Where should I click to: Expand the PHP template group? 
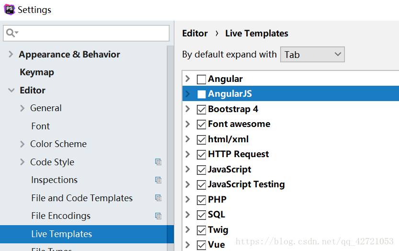tap(188, 199)
